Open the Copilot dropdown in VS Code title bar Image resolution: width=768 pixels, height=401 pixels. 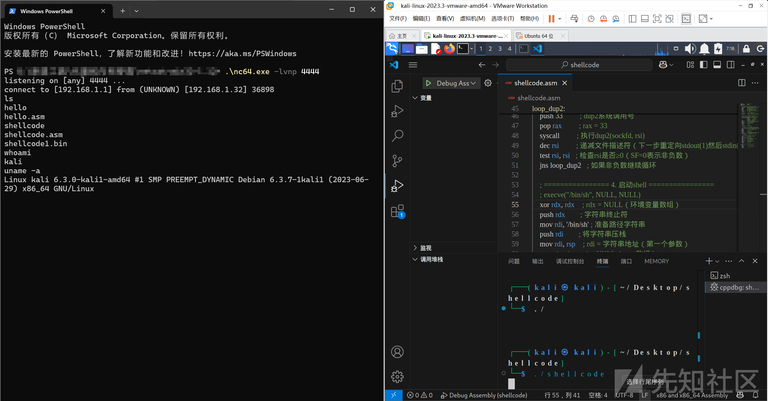pos(671,65)
